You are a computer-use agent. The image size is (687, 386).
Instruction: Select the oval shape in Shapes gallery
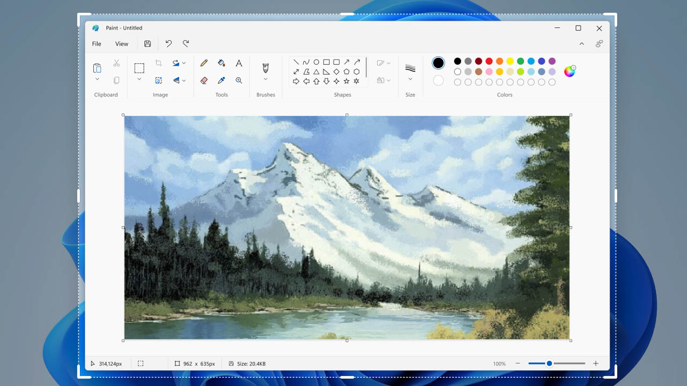[316, 61]
